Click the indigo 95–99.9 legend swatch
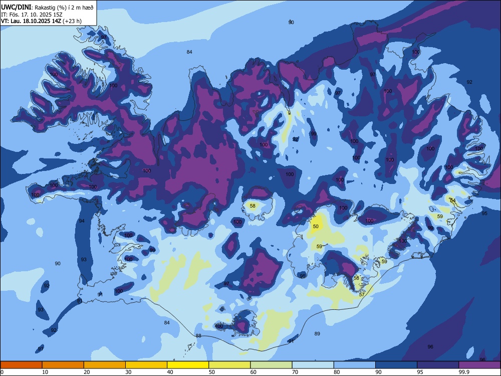 click(438, 365)
